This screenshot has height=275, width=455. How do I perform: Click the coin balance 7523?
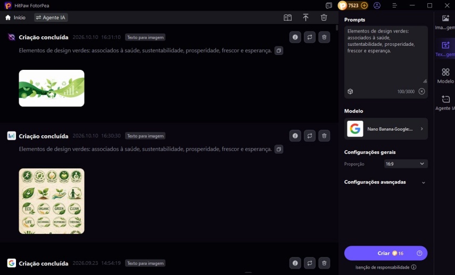pyautogui.click(x=353, y=5)
